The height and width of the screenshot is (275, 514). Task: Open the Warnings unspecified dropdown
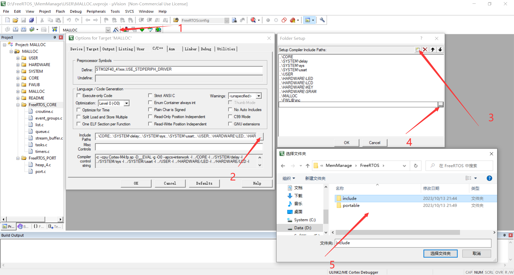258,96
